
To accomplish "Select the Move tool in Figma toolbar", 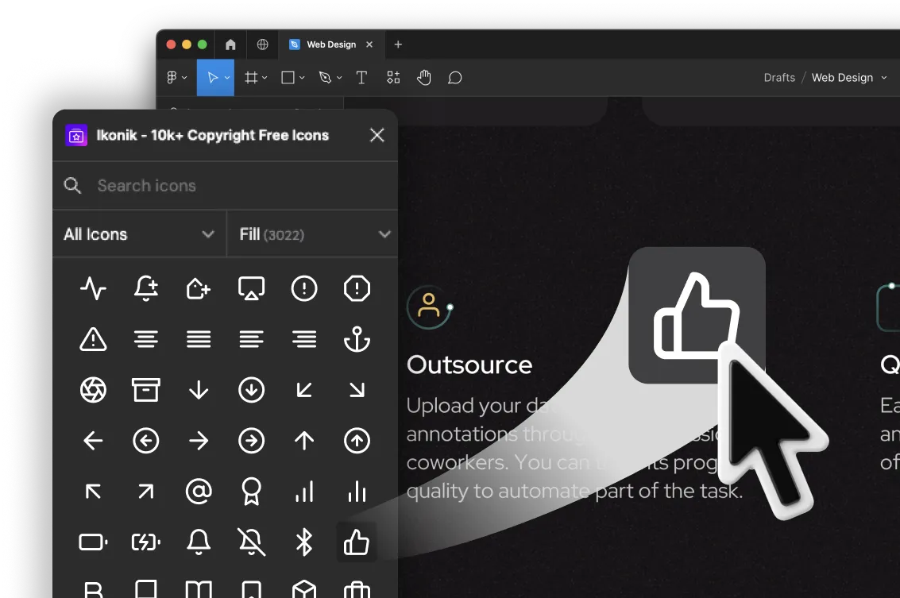I will click(x=212, y=77).
